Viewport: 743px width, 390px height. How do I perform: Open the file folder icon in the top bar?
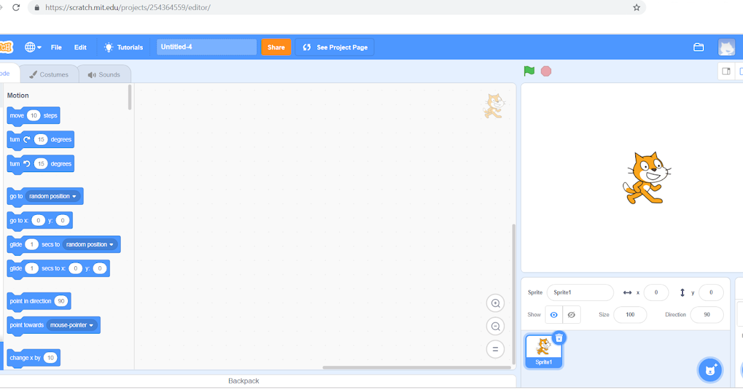pyautogui.click(x=698, y=47)
